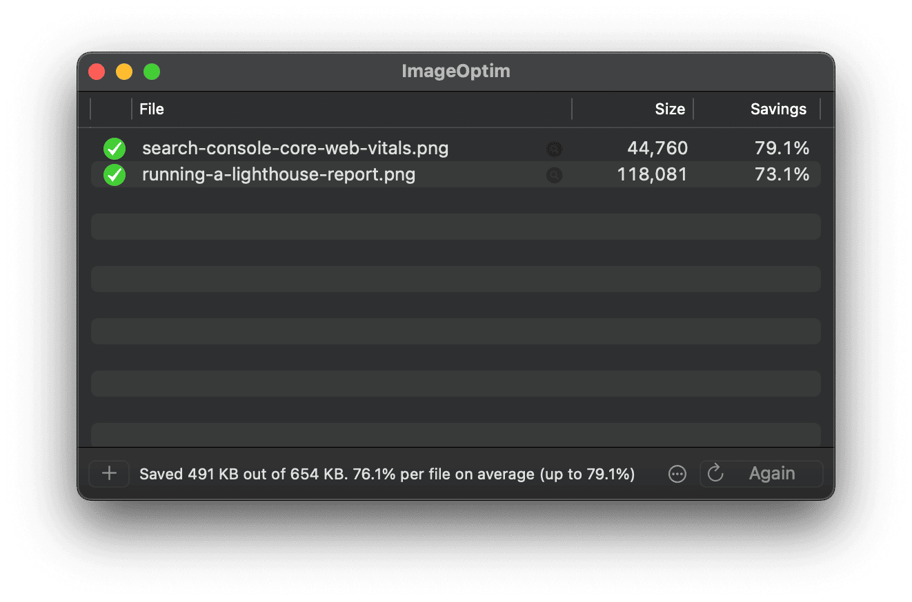The image size is (912, 602).
Task: Open the ellipsis options button
Action: [677, 474]
